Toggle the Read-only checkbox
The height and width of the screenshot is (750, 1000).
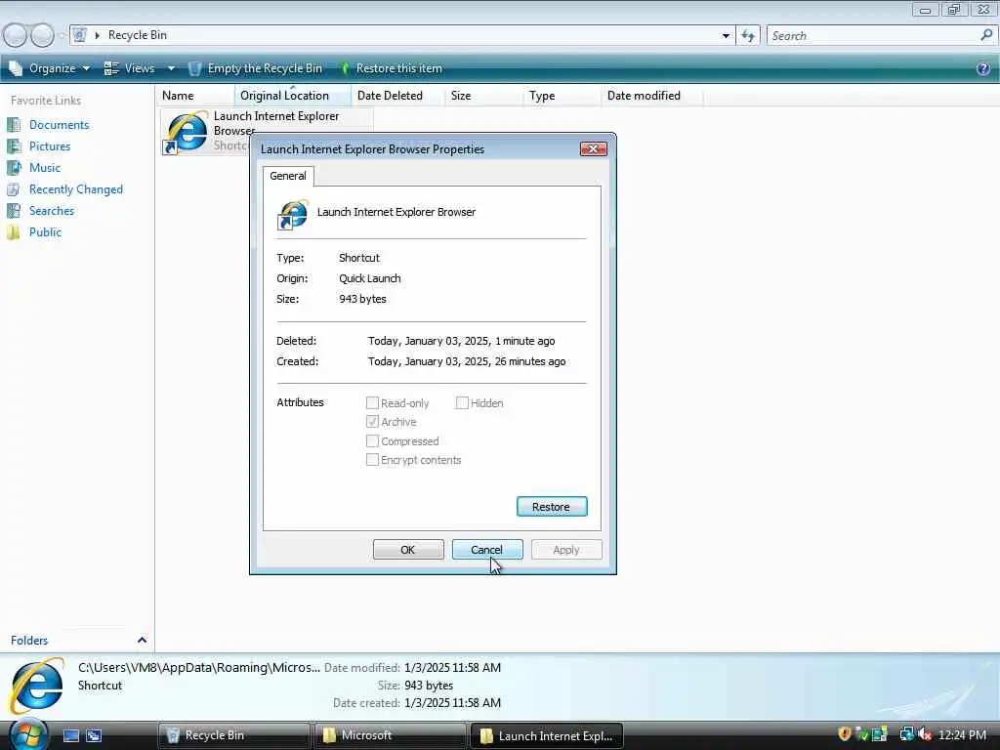pos(372,403)
